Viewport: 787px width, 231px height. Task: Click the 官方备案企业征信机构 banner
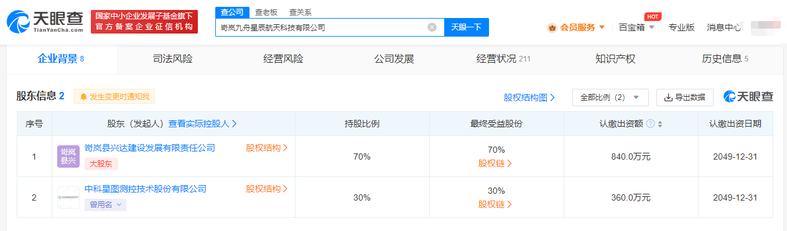(x=144, y=22)
